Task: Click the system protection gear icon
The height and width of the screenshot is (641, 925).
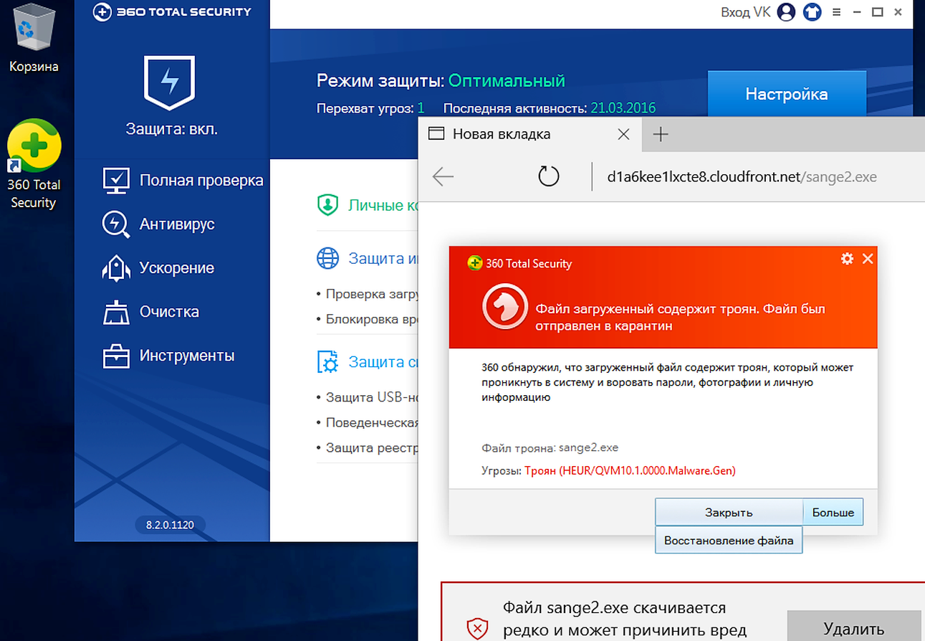Action: point(327,362)
